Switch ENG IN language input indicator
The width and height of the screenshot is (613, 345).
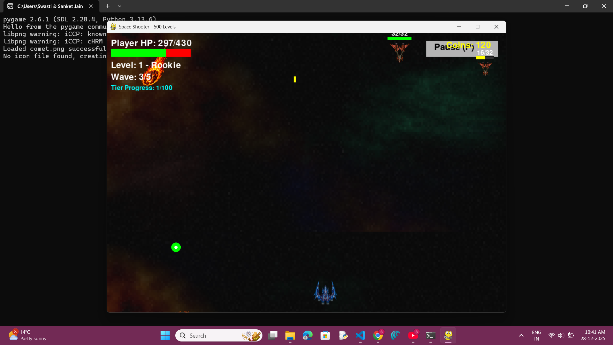coord(536,335)
